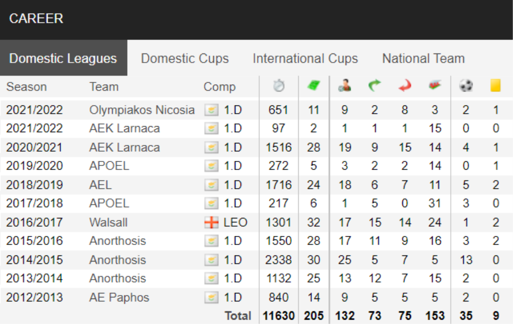This screenshot has height=324, width=513.
Task: Click the Season column header
Action: point(26,87)
